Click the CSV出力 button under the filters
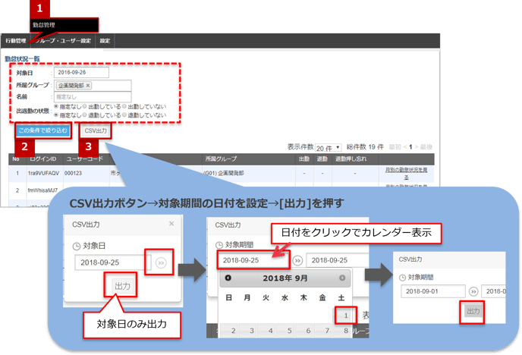The height and width of the screenshot is (355, 522). [x=96, y=130]
